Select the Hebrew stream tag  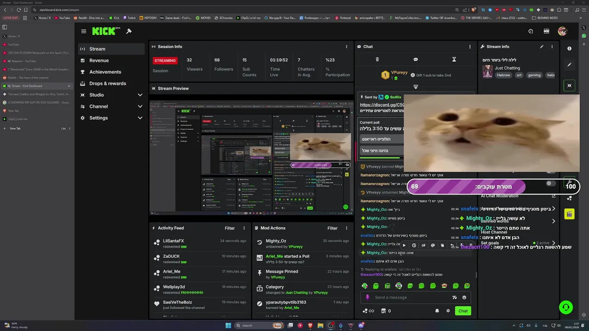pos(503,75)
